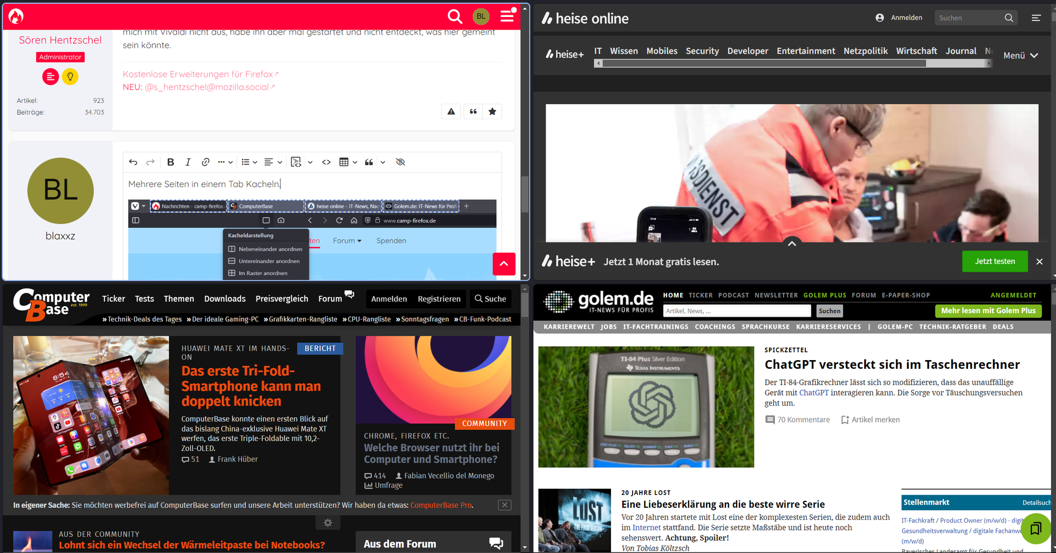Click the yellow lightbulb icon under Sören Hentzschel

(70, 76)
